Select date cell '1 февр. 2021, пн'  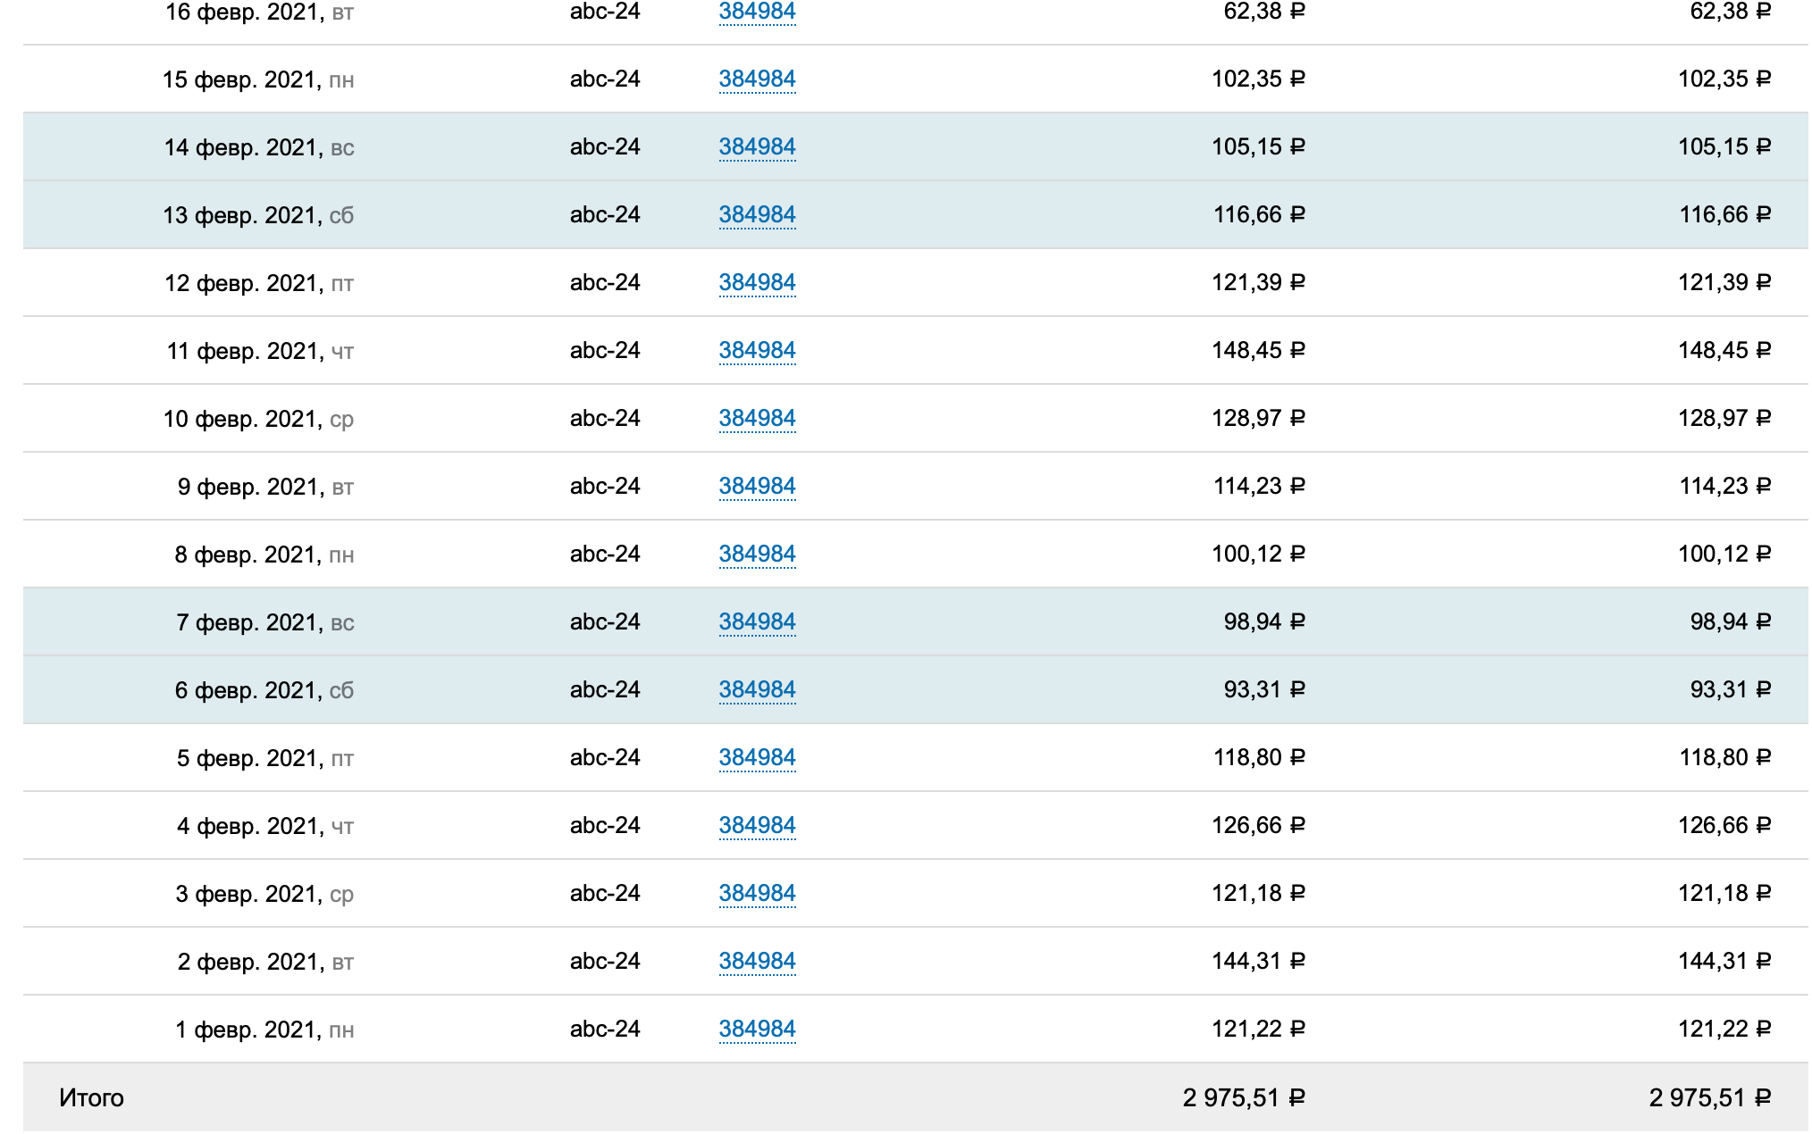264,1030
